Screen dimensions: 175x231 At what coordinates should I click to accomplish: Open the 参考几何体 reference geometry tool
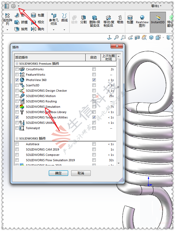[x=54, y=19]
